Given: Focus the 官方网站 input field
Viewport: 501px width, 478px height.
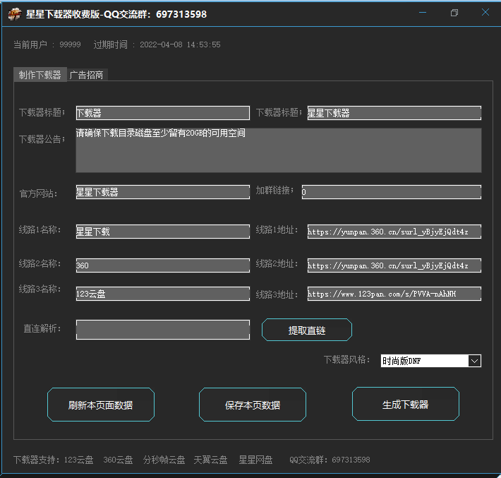Looking at the screenshot, I should (x=163, y=192).
